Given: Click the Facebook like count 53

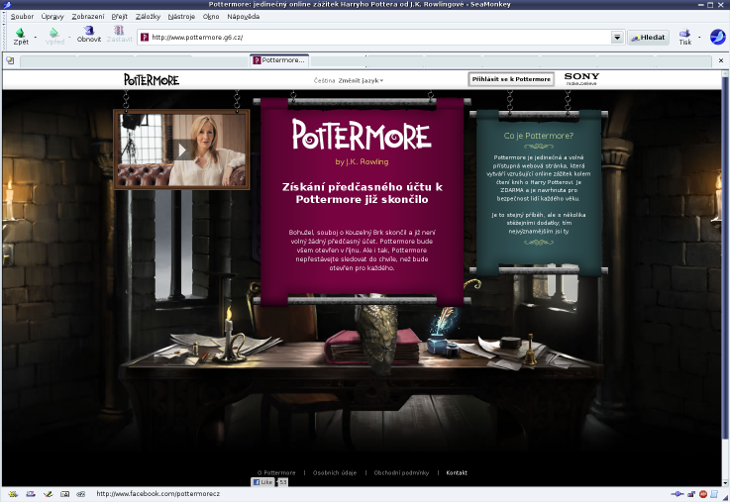Looking at the screenshot, I should coord(283,482).
